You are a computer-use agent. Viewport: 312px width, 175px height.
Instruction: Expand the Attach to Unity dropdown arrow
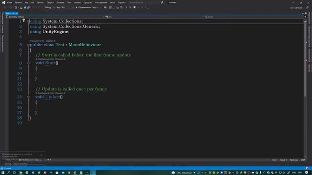pos(98,8)
